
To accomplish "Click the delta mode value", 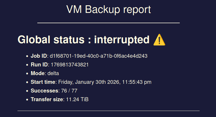I will 53,73.
